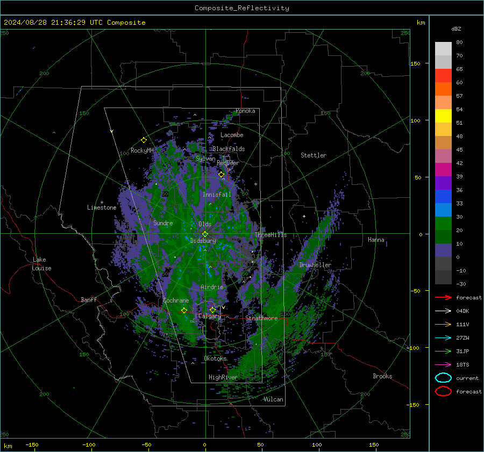The image size is (484, 452).
Task: Click the yellow radar center marker at Olds
Action: [x=205, y=234]
